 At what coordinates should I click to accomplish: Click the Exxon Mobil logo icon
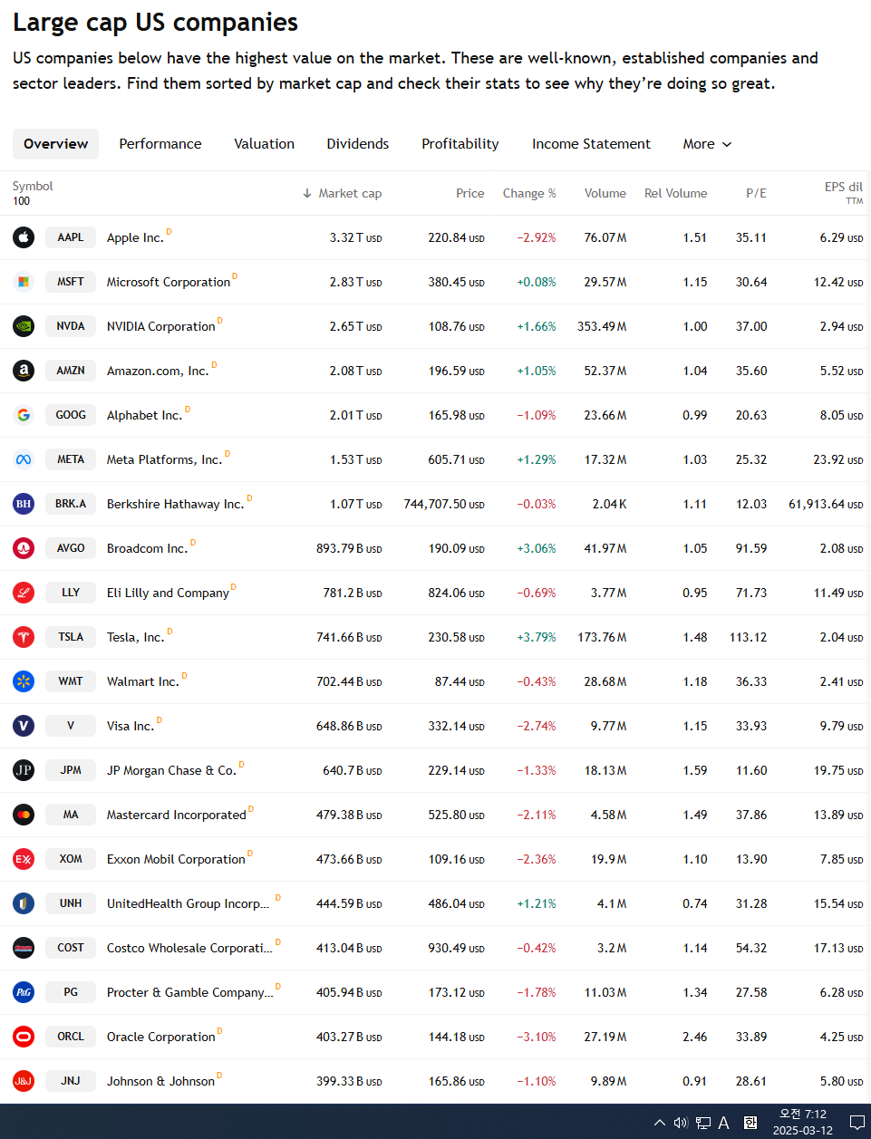point(24,859)
